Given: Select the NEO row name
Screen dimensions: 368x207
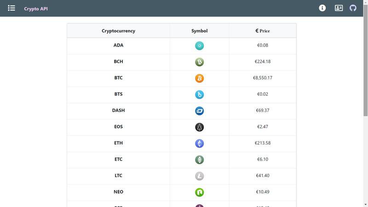Looking at the screenshot, I should pos(118,192).
